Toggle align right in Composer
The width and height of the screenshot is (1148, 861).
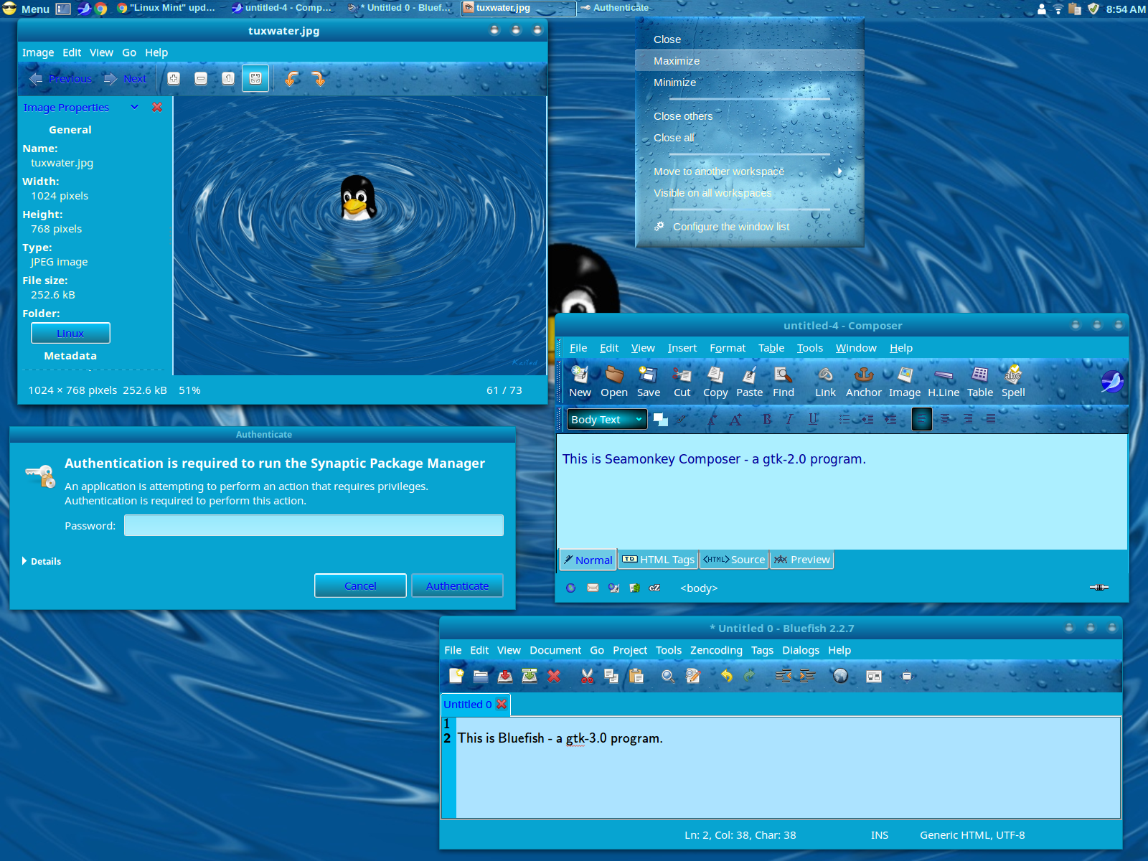coord(969,419)
